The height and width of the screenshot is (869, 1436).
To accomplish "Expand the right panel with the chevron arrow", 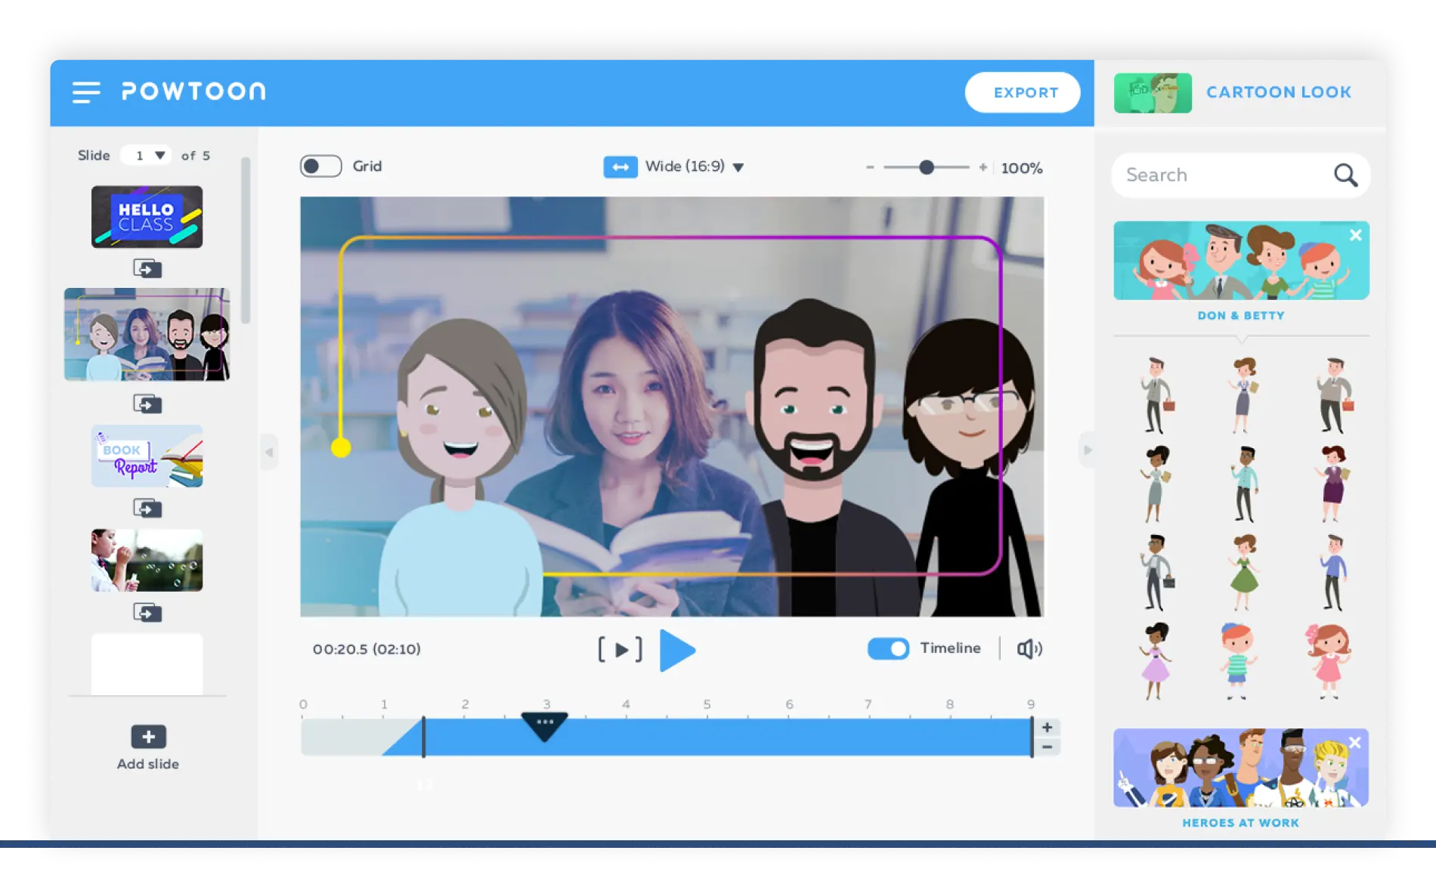I will [1088, 450].
